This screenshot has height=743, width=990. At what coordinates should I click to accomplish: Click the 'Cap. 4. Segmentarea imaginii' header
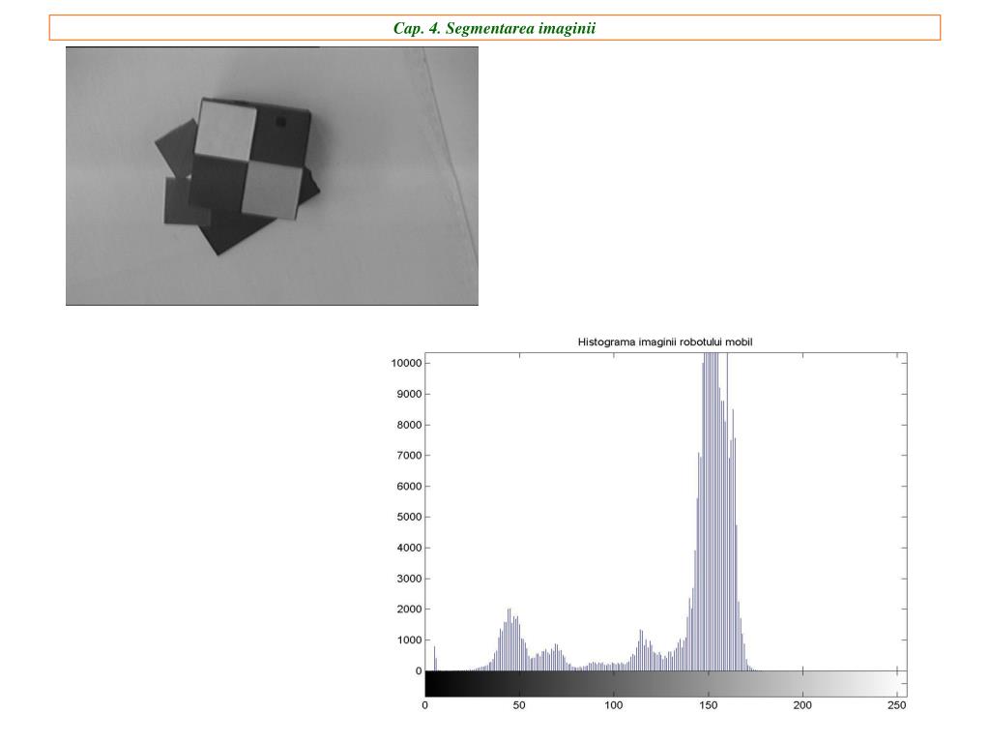[x=494, y=28]
